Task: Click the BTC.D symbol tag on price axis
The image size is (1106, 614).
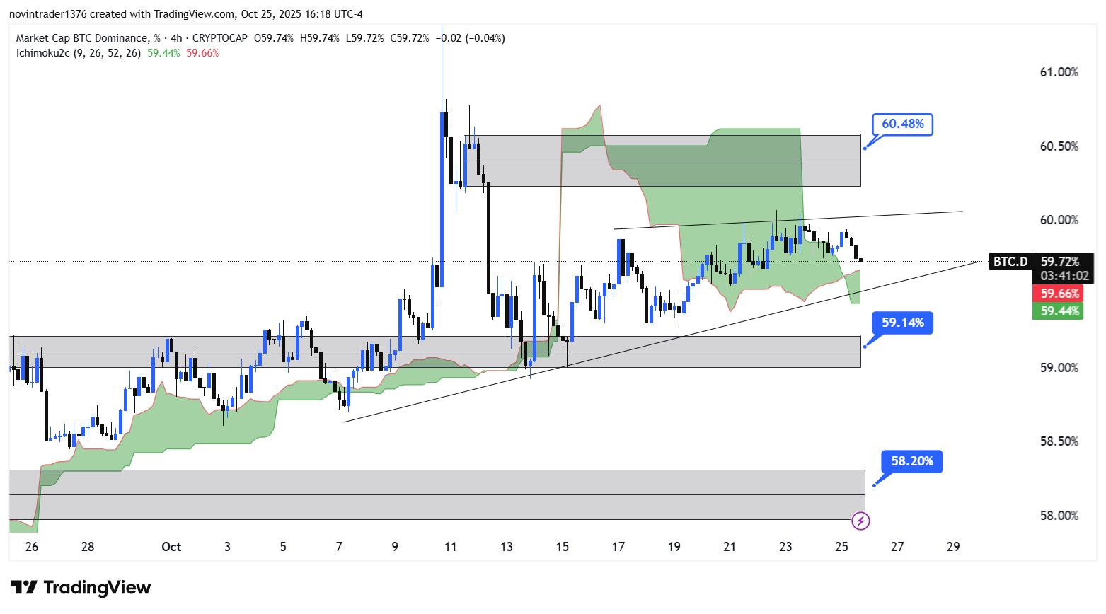Action: click(x=1010, y=262)
